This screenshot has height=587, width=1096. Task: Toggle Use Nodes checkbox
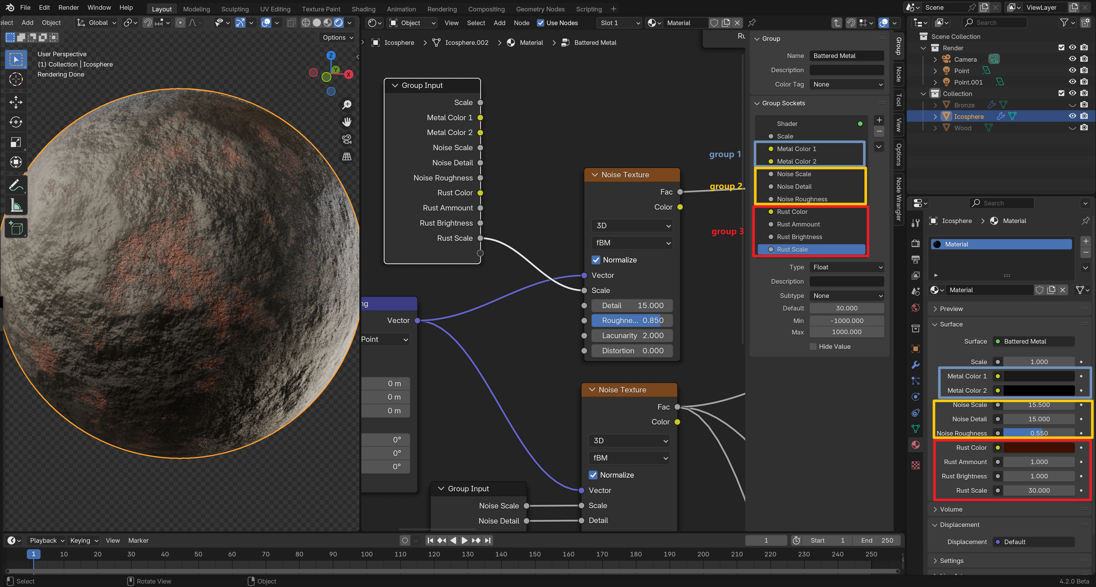click(x=540, y=23)
